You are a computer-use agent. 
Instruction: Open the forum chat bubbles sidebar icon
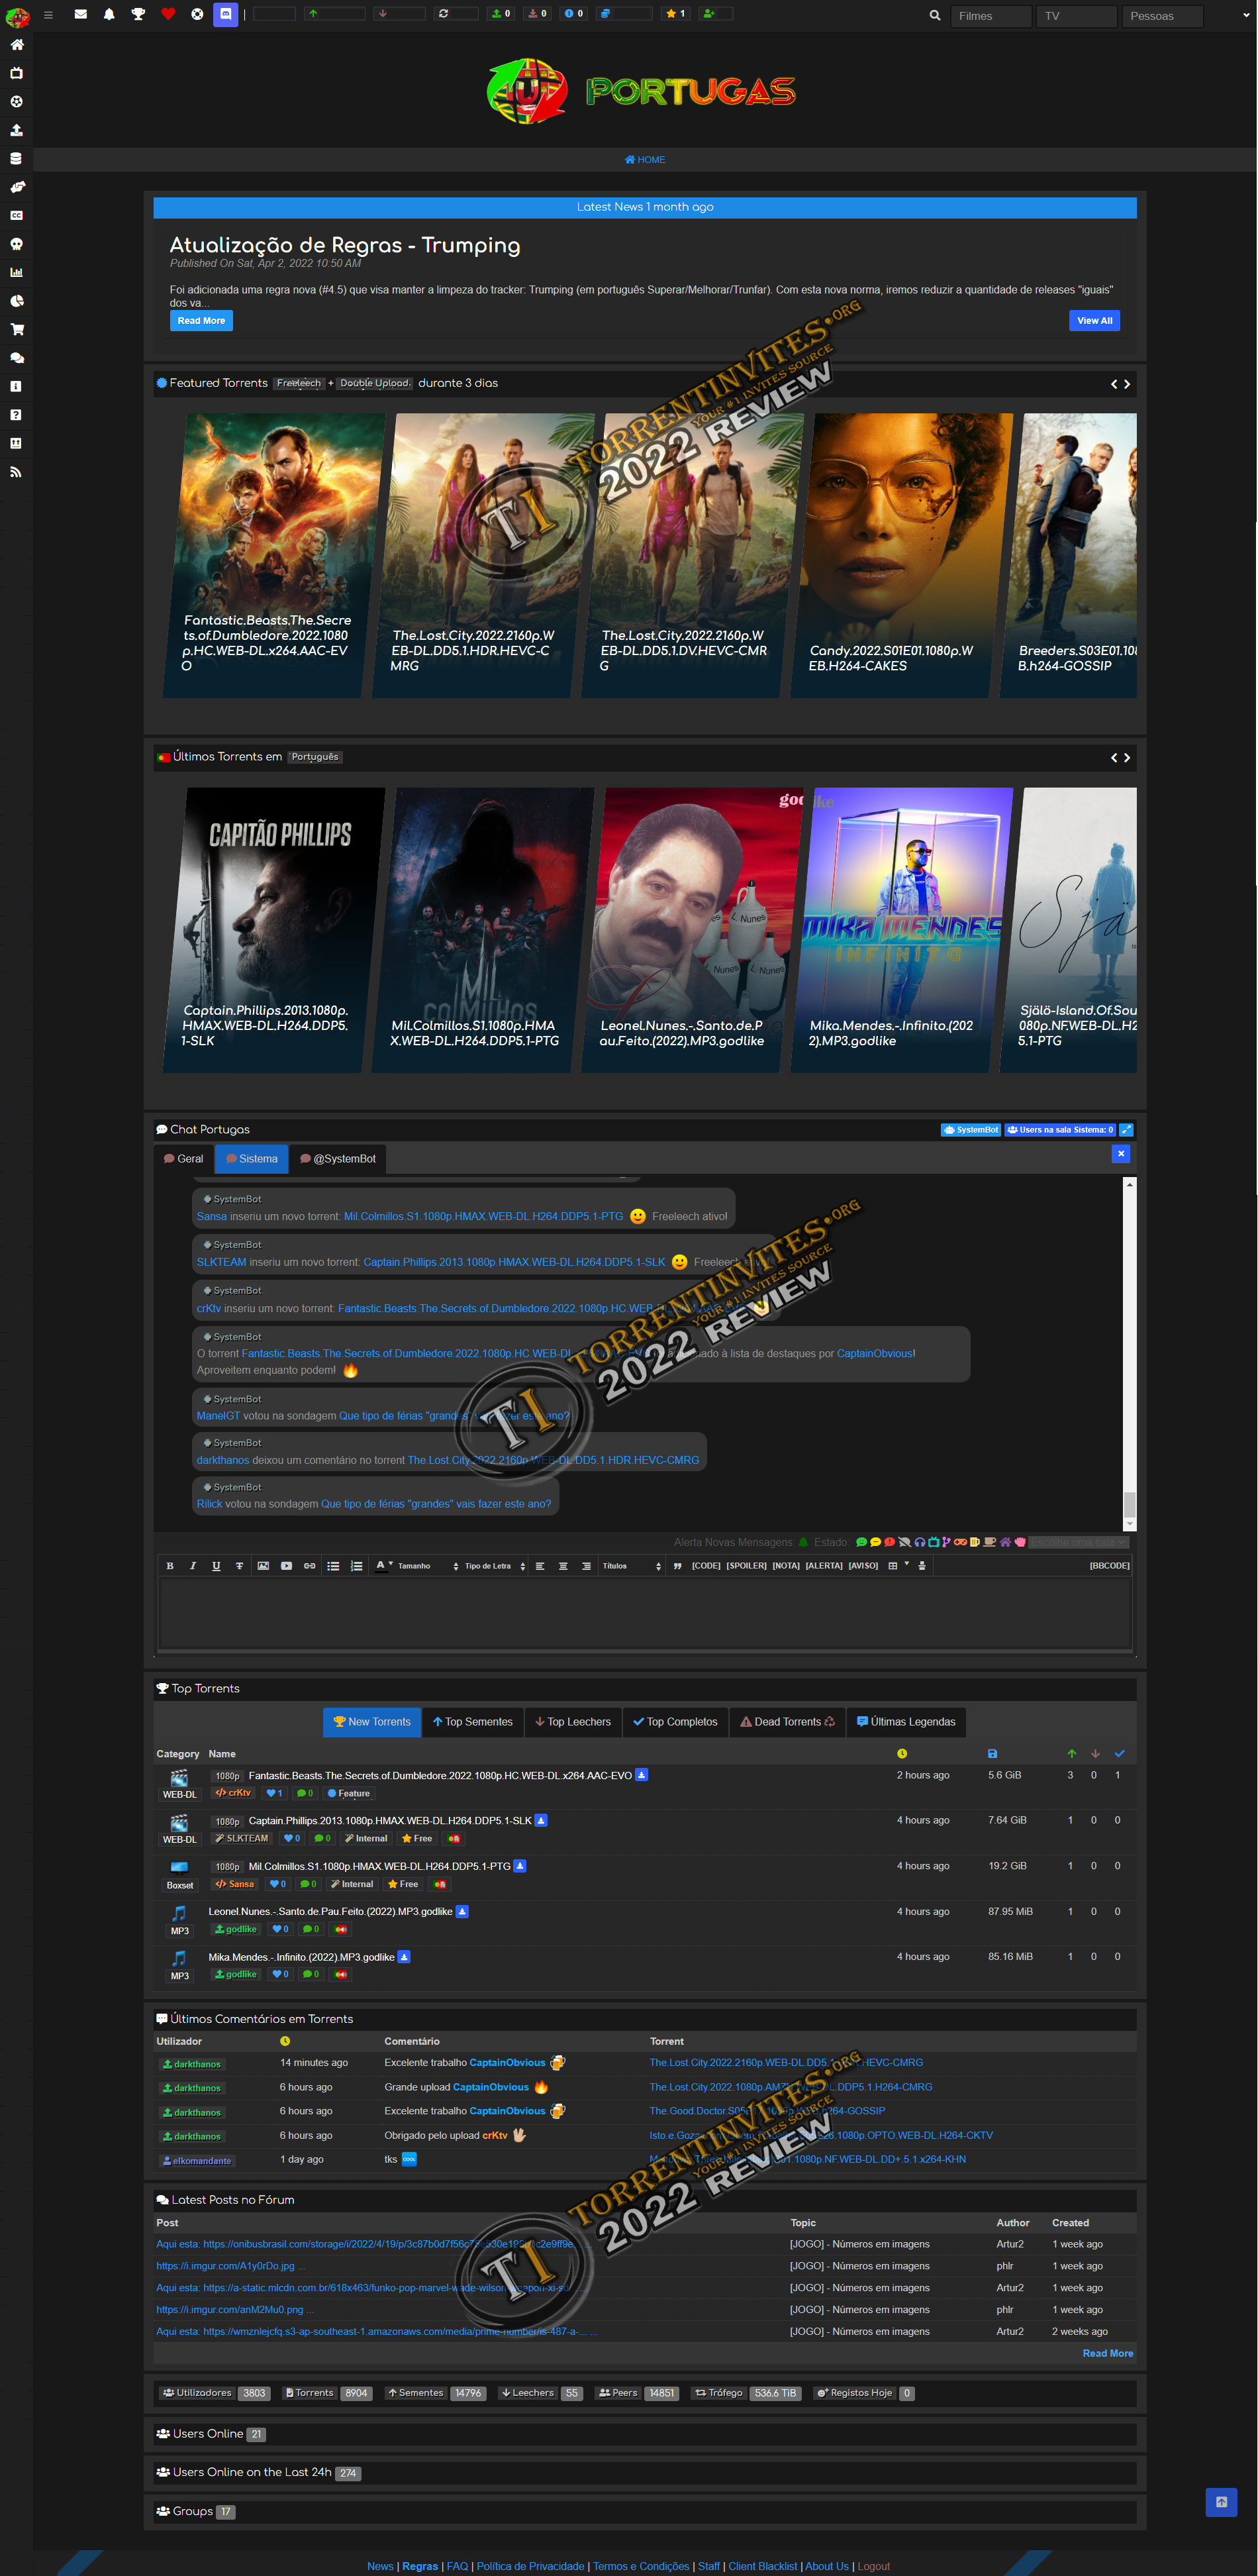16,357
